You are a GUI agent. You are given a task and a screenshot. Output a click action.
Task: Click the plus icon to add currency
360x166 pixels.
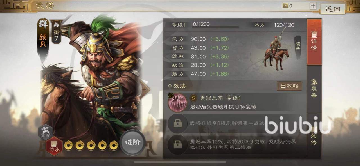point(313,6)
